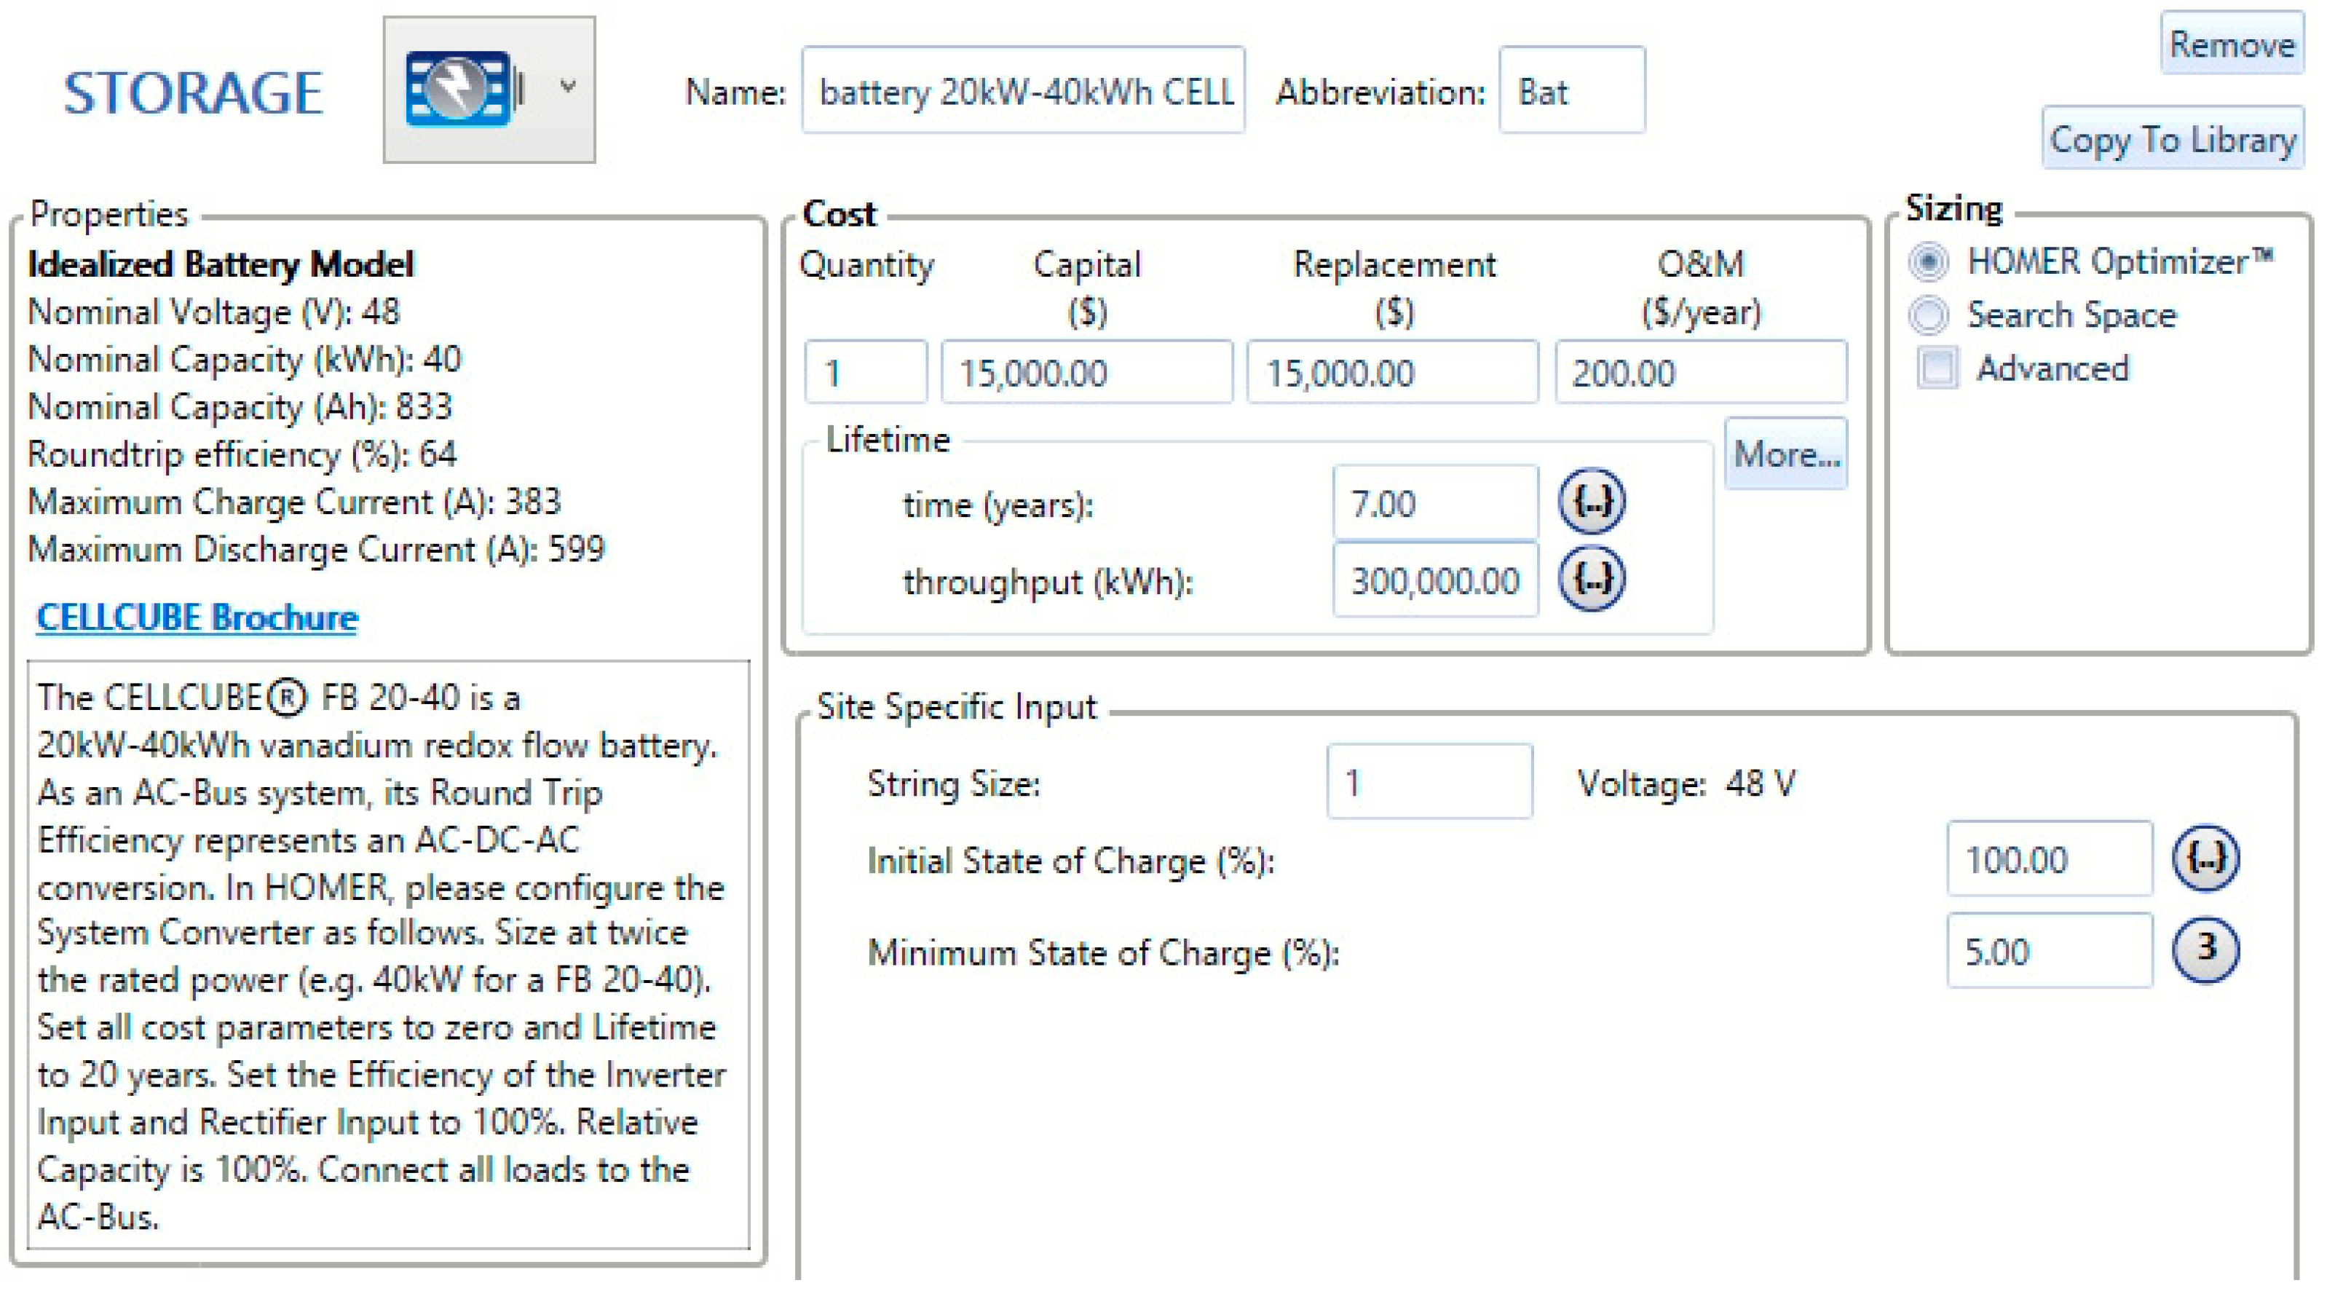This screenshot has height=1291, width=2327.
Task: Select HOMER Optimizer sizing option
Action: pyautogui.click(x=1929, y=262)
